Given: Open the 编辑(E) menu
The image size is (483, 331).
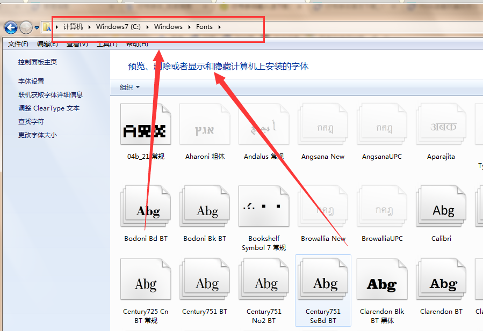Looking at the screenshot, I should 47,44.
